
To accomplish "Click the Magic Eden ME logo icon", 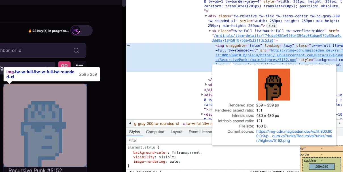I will [x=75, y=31].
